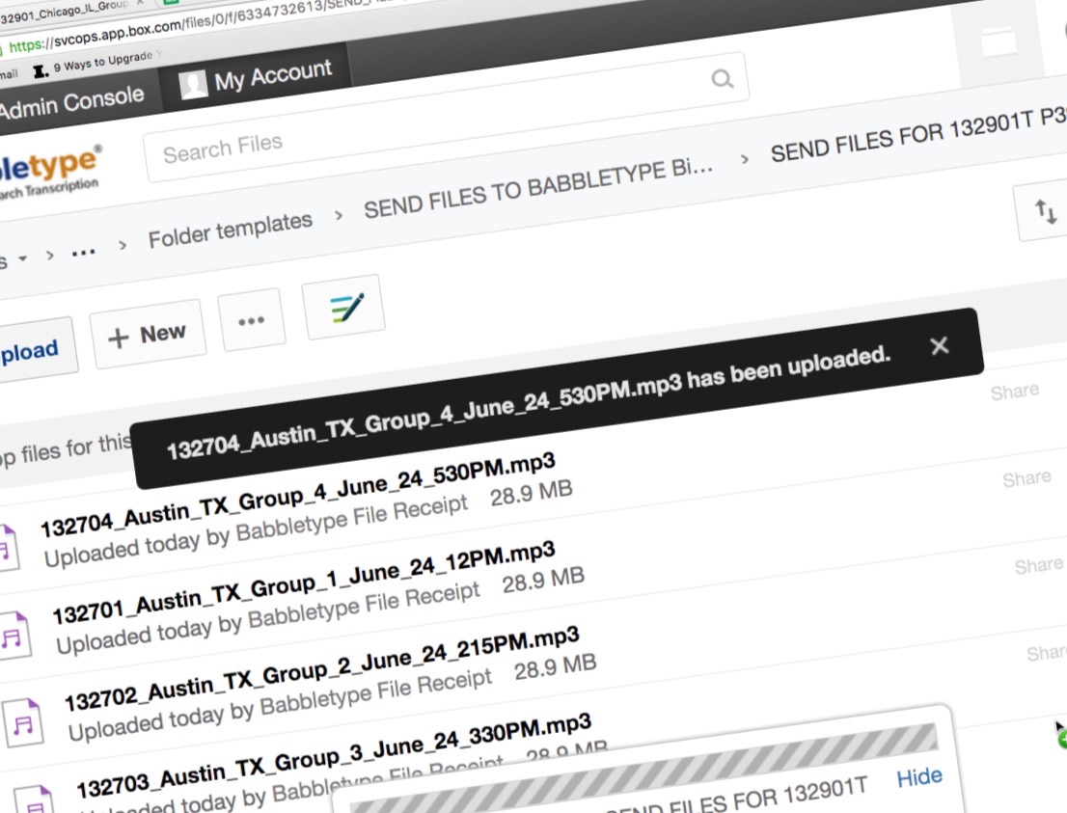Click the New button

point(149,334)
